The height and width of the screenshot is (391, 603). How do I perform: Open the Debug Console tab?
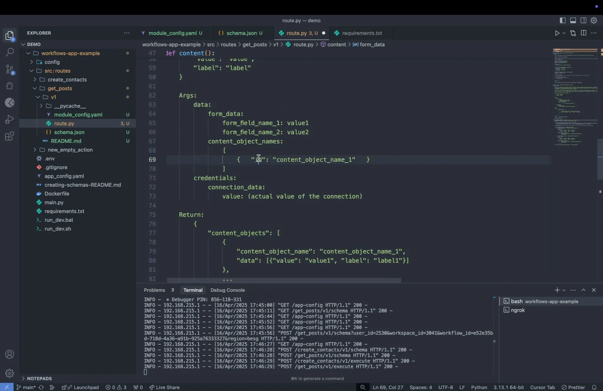tap(228, 290)
